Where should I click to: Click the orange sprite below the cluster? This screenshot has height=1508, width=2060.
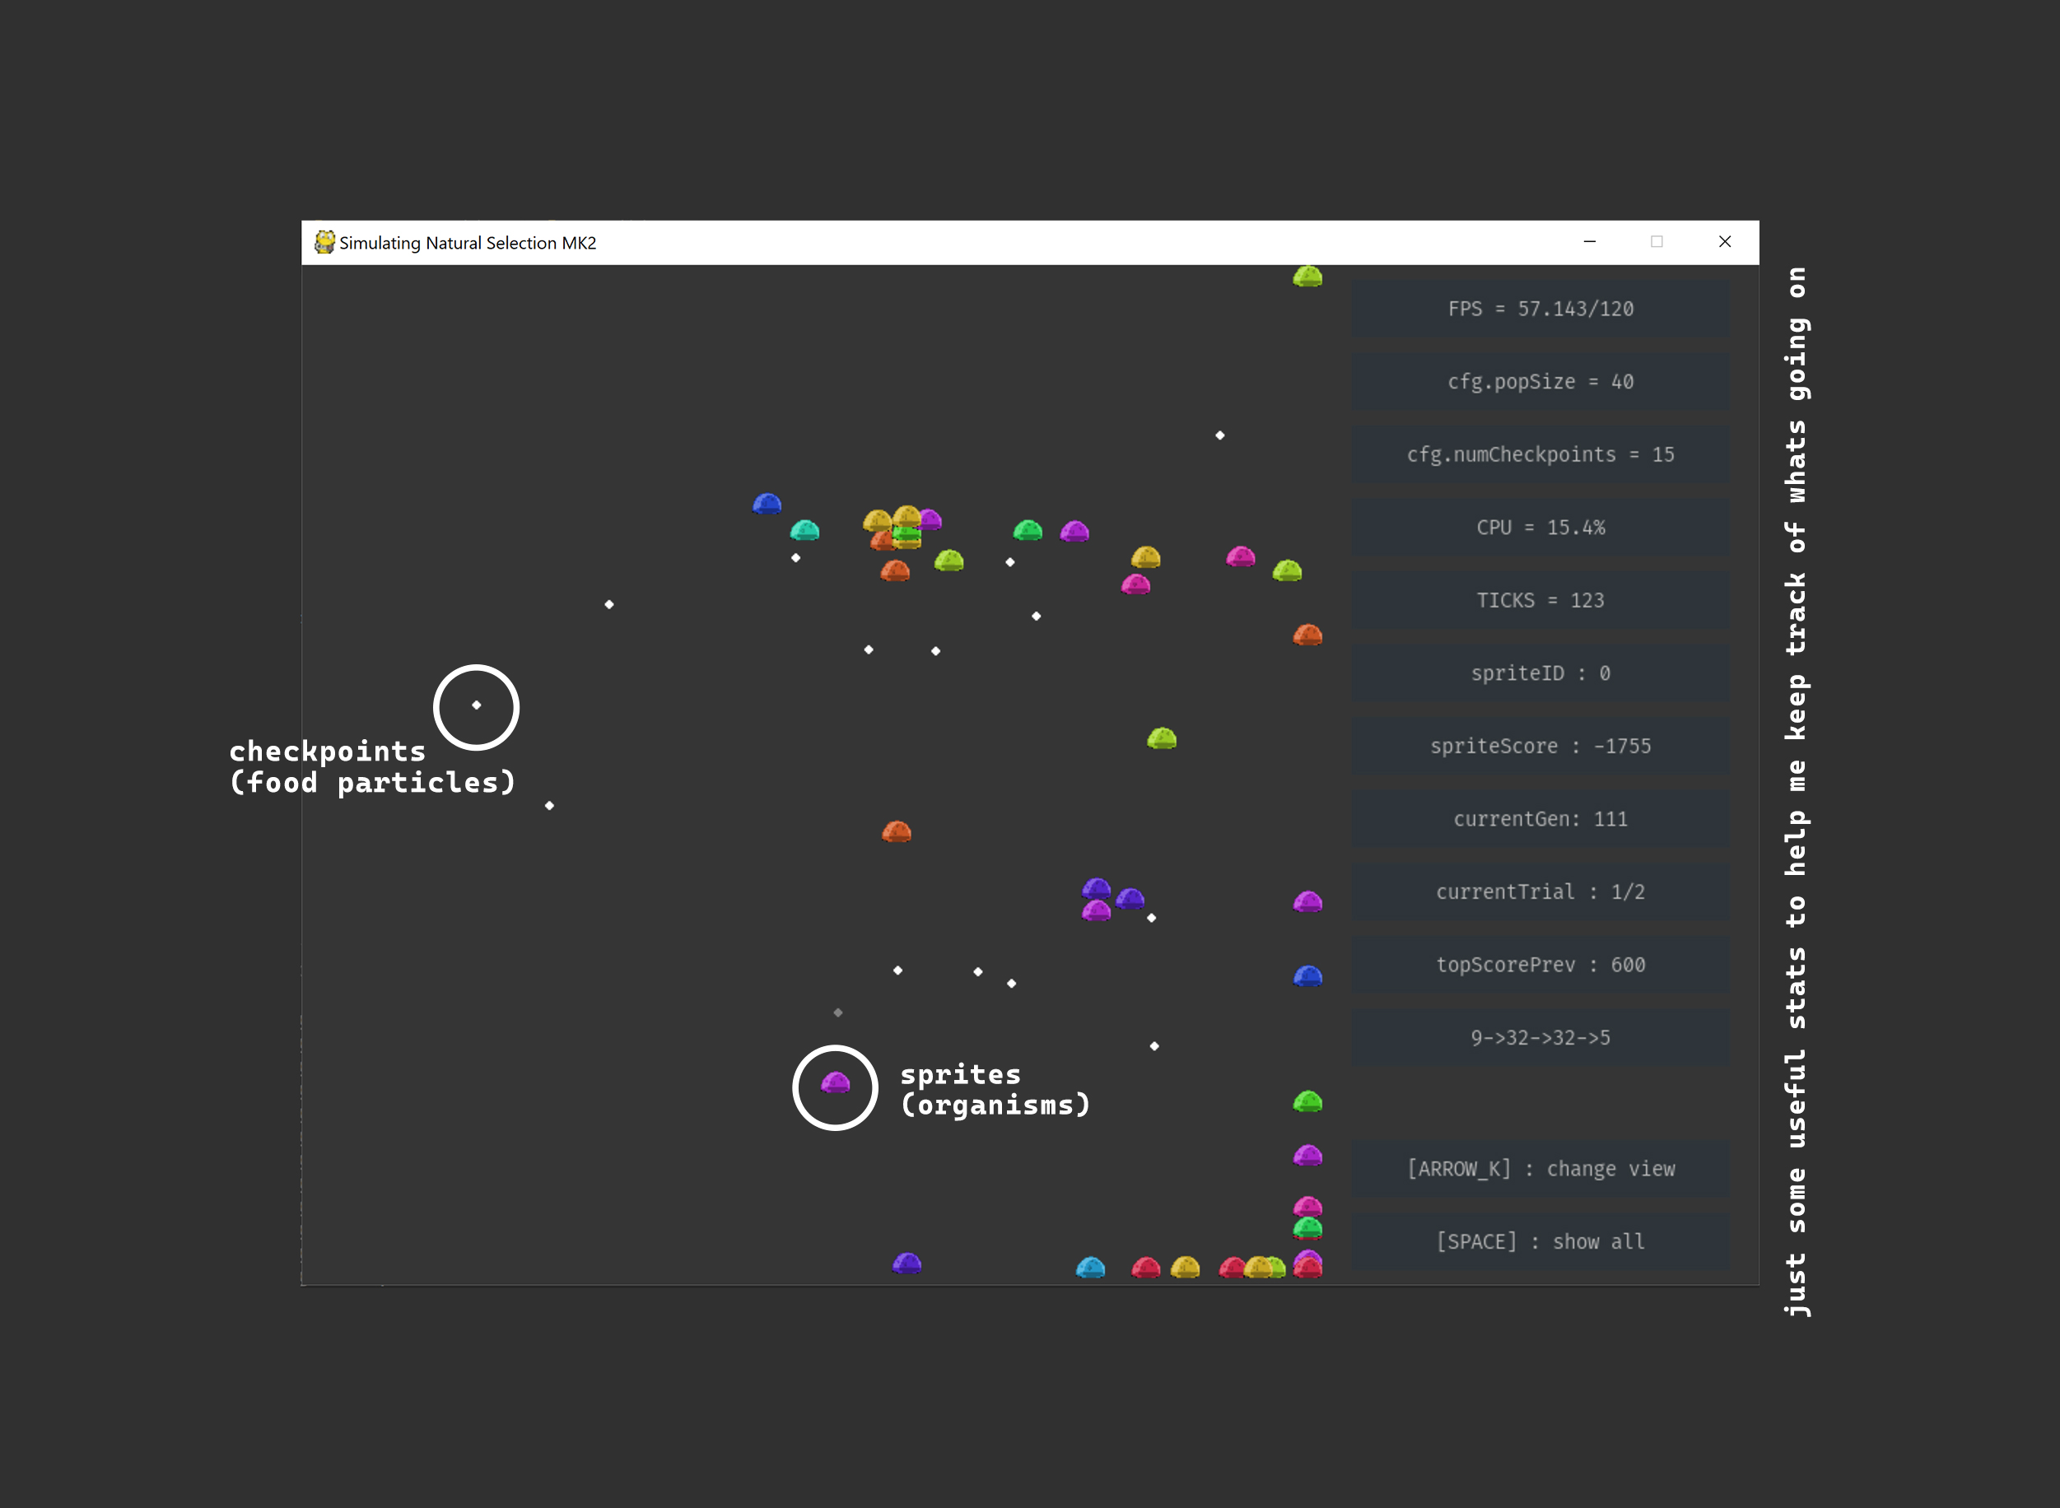897,831
